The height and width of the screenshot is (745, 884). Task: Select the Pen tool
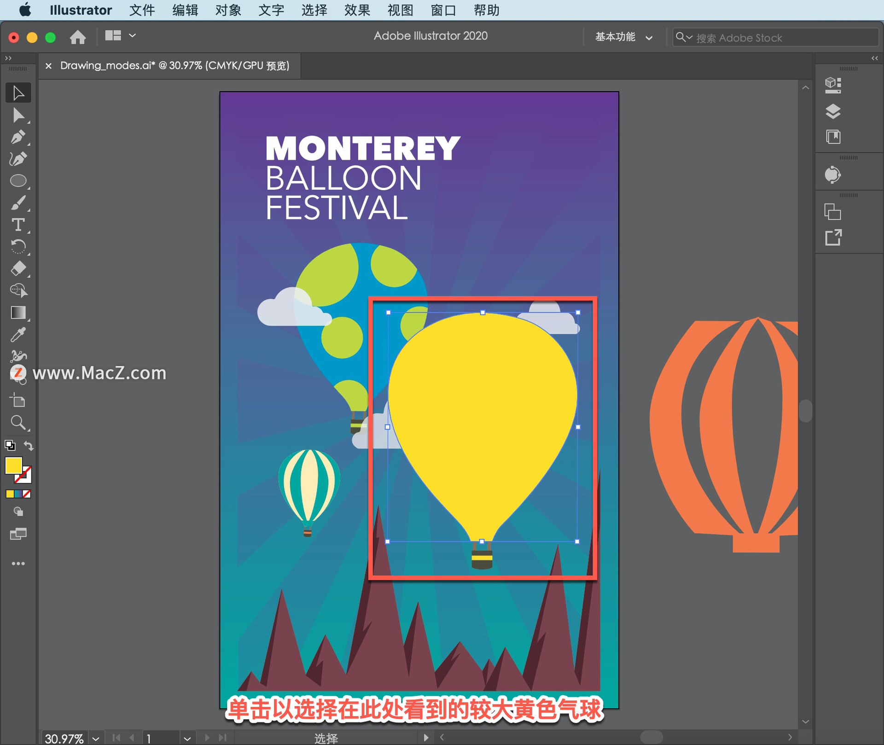click(x=18, y=137)
